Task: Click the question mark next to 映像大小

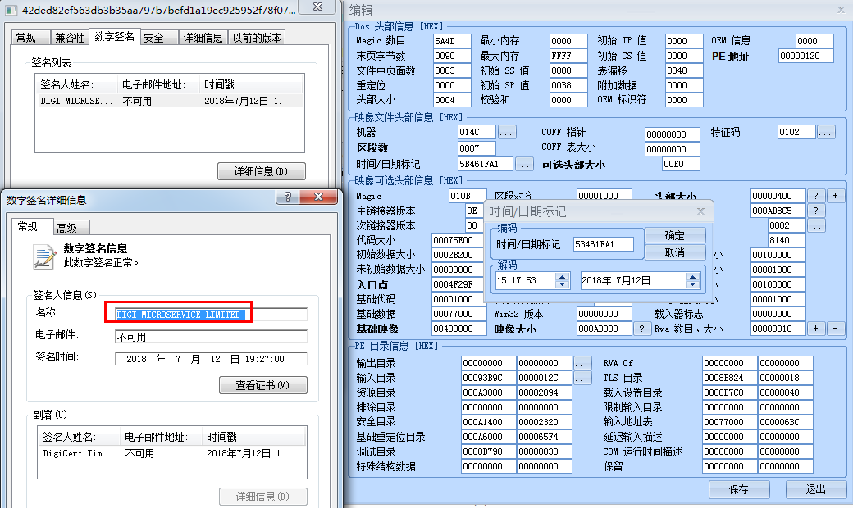Action: tap(643, 329)
